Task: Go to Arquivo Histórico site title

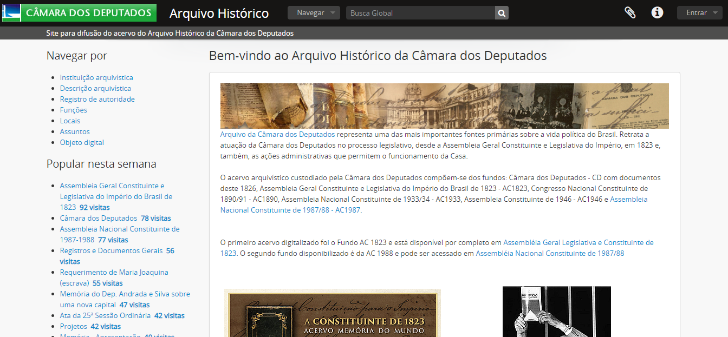Action: tap(219, 13)
